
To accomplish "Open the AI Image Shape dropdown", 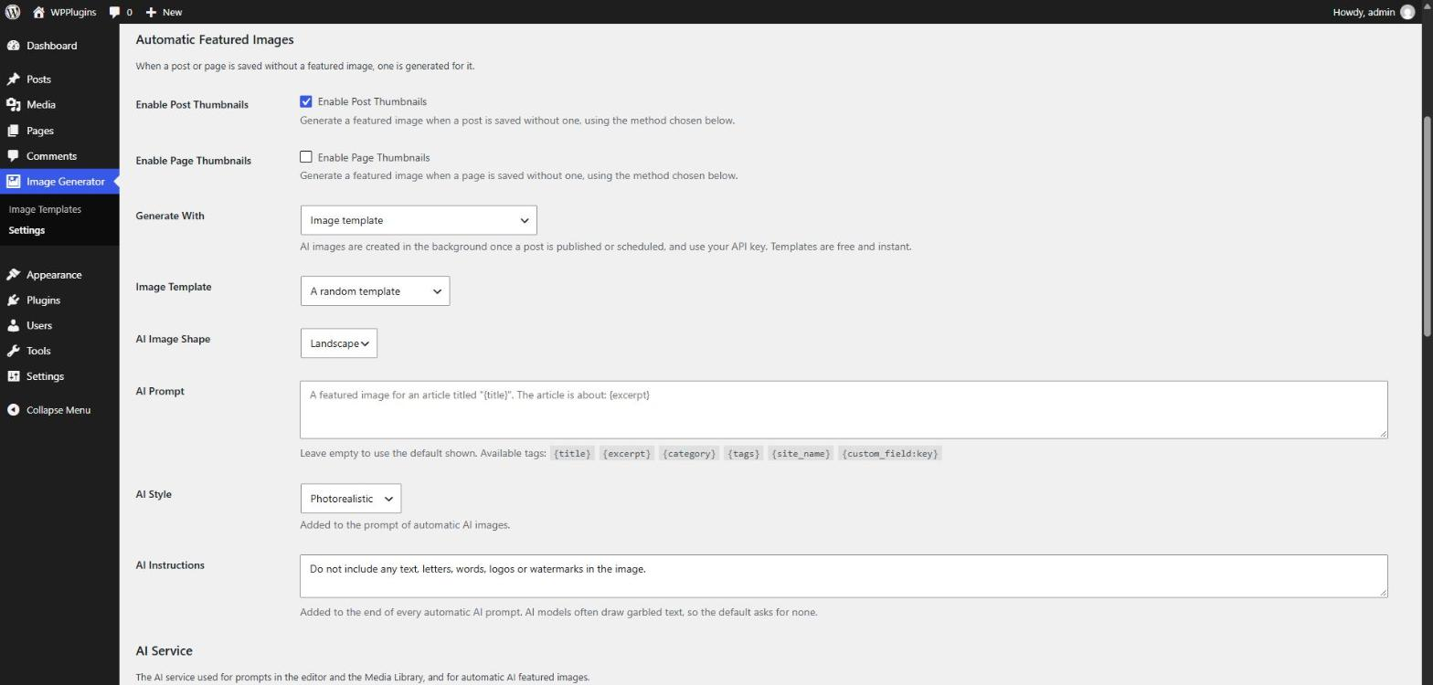I will click(339, 343).
